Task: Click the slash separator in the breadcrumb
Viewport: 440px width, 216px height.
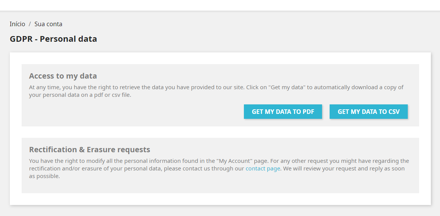Action: [x=30, y=24]
